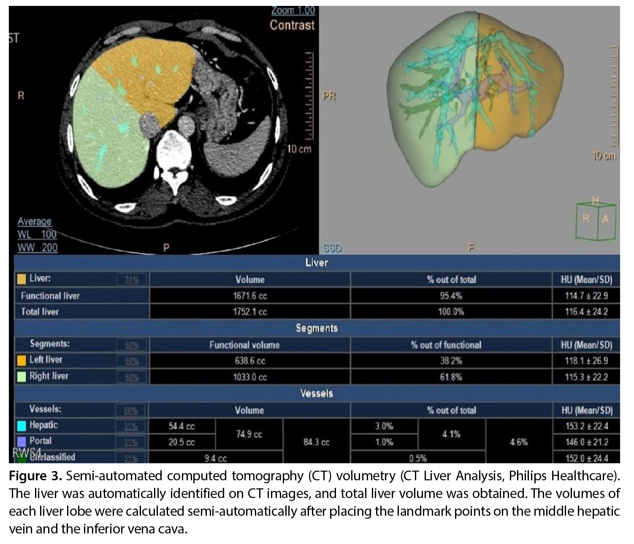
Task: Click the Contrast label on CT view
Action: (x=292, y=25)
